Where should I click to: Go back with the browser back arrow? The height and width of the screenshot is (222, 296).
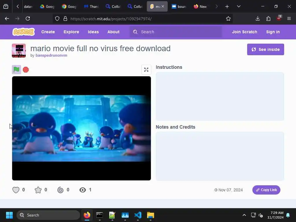(x=7, y=18)
